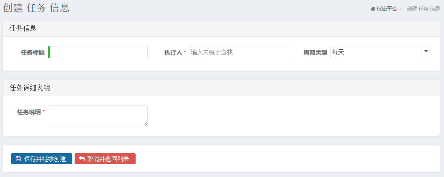Click the home icon in the breadcrumb
444x177 pixels.
click(x=373, y=9)
